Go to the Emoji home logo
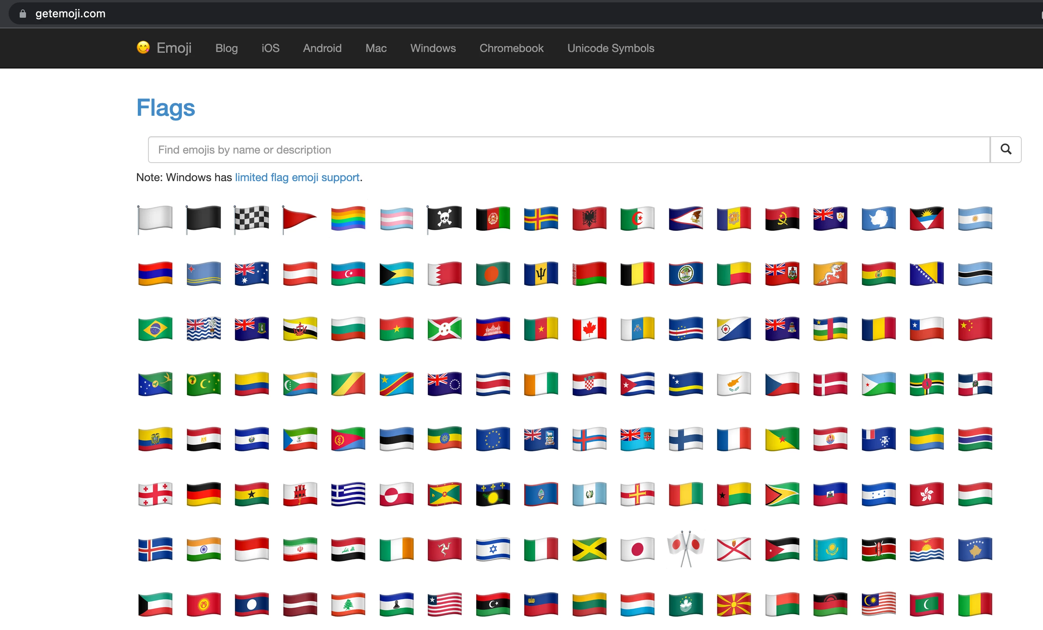1043x630 pixels. point(164,48)
